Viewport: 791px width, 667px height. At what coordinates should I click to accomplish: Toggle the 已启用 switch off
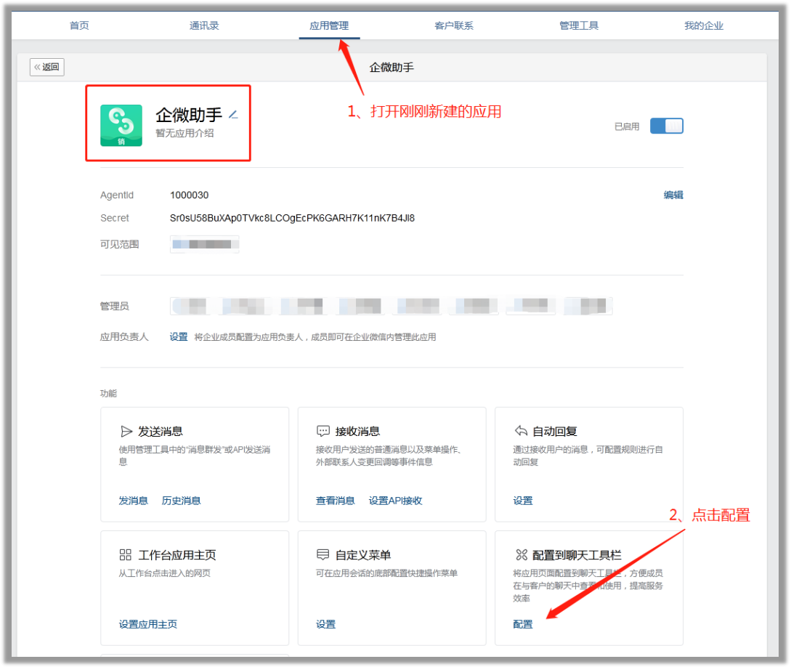[666, 126]
